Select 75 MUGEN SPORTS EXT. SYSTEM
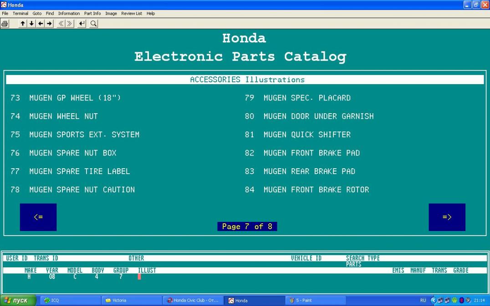Screen dimensions: 490x306 [x=75, y=135]
